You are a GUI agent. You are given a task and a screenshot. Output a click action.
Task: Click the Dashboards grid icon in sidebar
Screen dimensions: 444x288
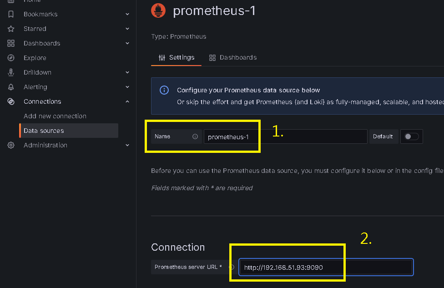point(11,43)
